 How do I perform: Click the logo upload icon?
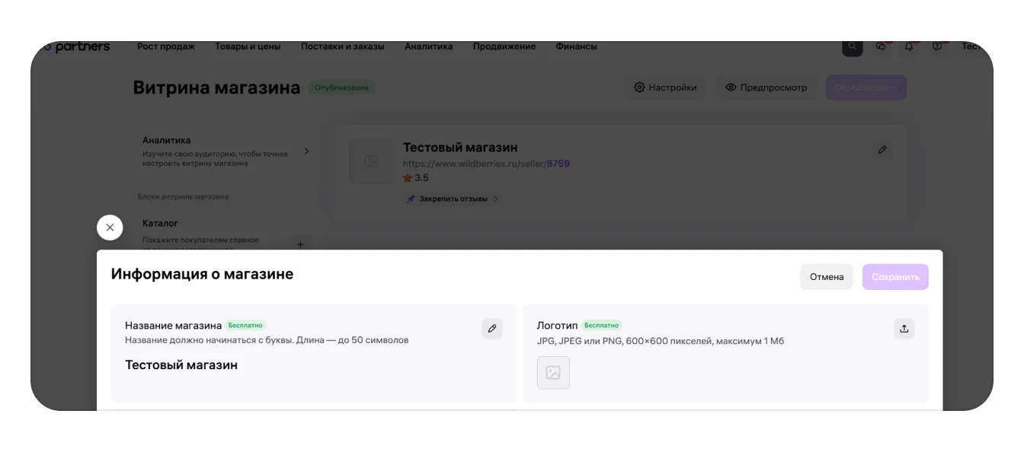pos(904,329)
